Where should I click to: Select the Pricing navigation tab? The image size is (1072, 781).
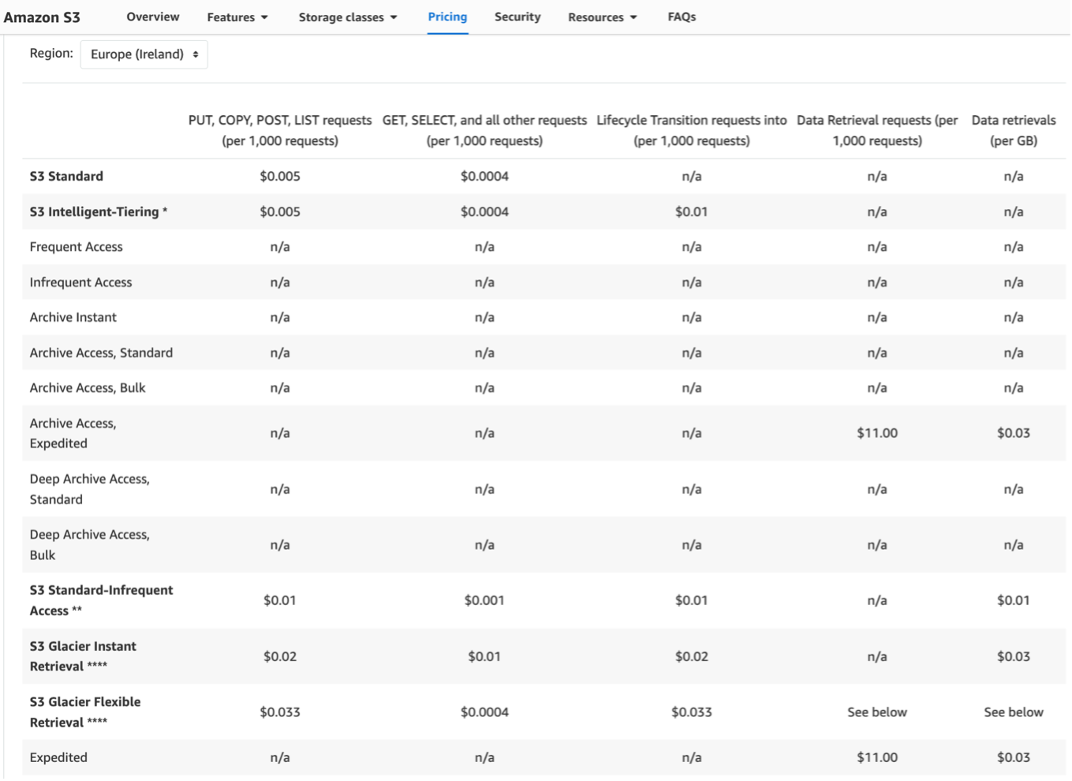coord(447,17)
